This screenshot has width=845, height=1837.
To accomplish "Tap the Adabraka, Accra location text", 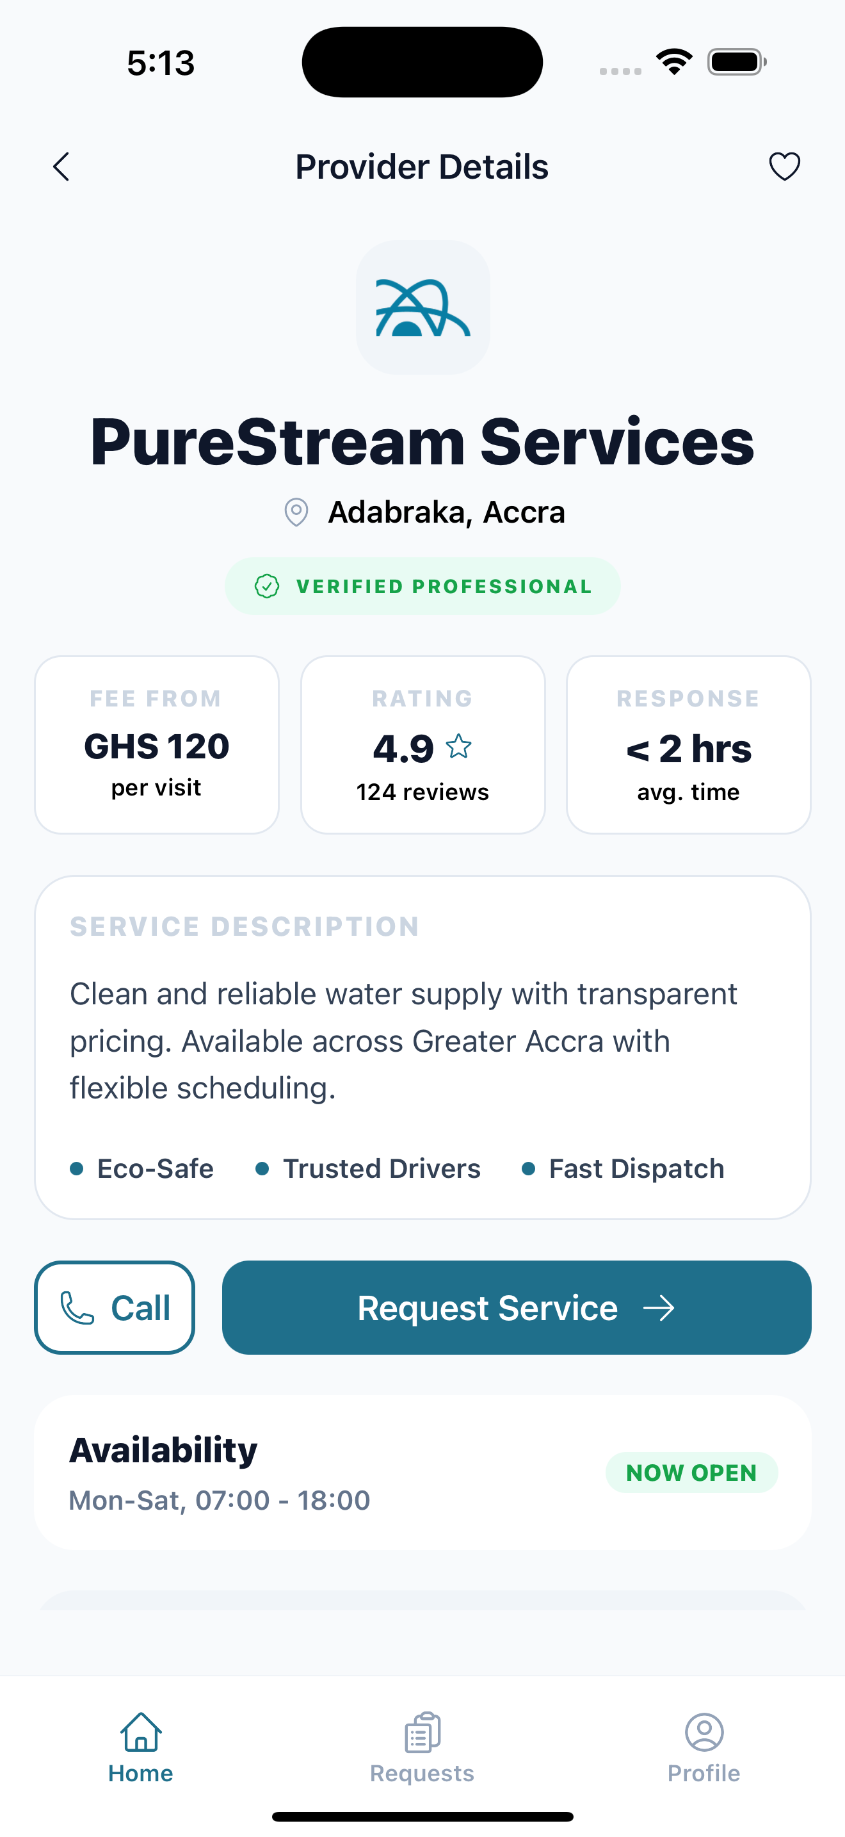I will coord(446,512).
